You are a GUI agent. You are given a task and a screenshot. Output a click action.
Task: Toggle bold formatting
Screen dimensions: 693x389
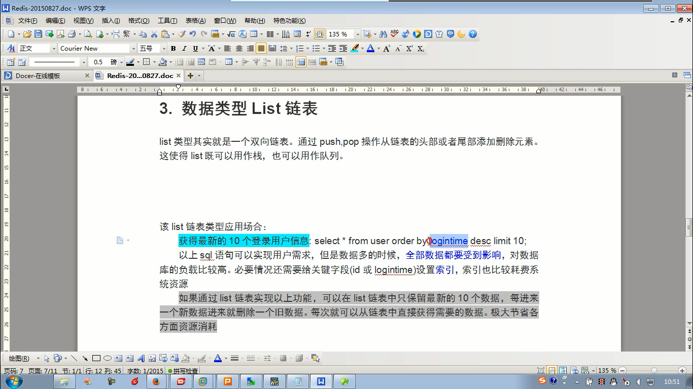[173, 49]
